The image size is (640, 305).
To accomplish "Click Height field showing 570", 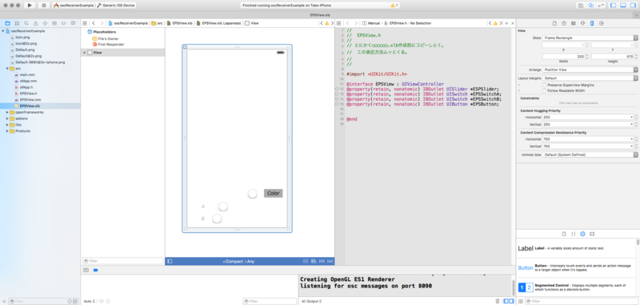I will (x=613, y=56).
